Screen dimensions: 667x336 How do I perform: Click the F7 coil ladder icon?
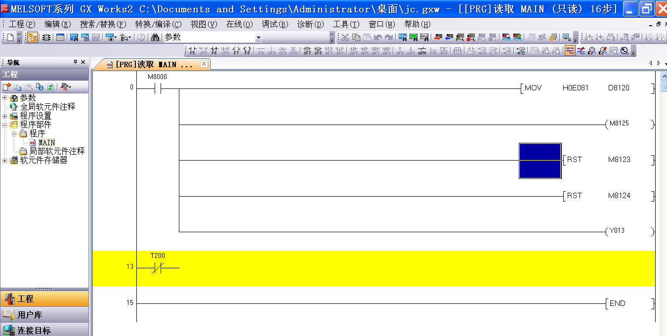point(236,50)
